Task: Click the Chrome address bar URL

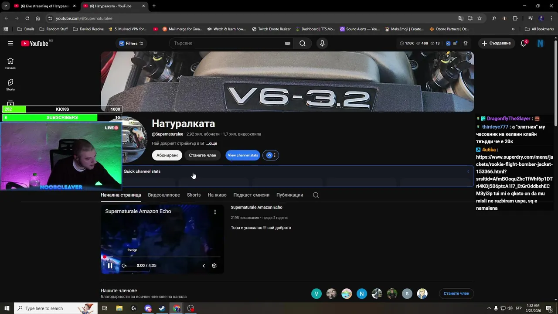Action: pyautogui.click(x=84, y=18)
